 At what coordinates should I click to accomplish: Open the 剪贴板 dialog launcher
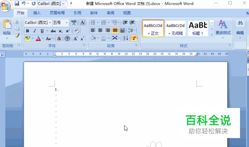[x=19, y=45]
